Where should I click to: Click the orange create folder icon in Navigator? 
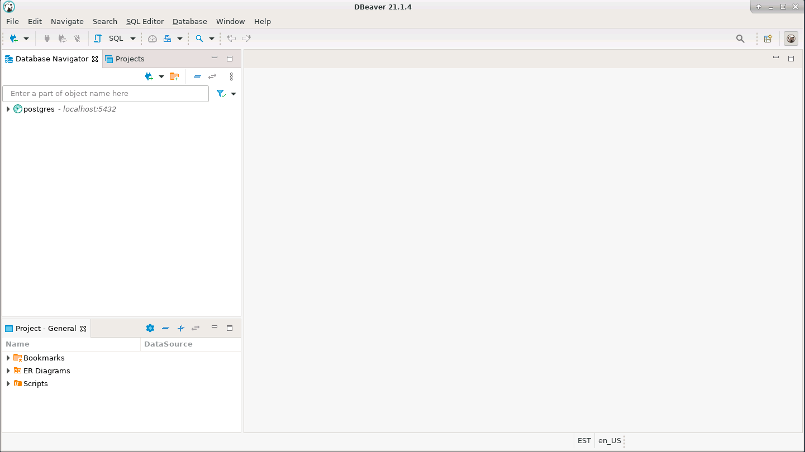[x=174, y=76]
